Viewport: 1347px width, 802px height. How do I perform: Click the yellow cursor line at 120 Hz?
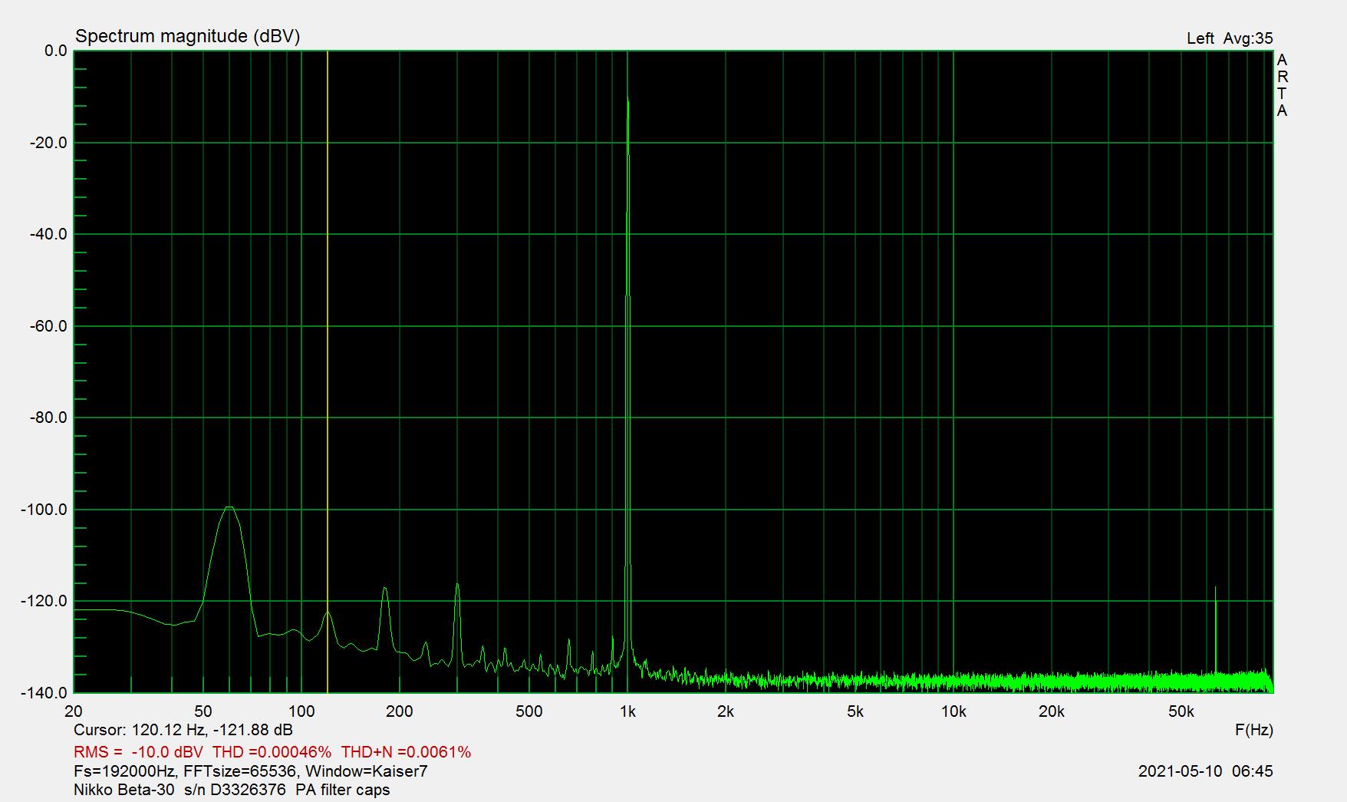tap(328, 371)
